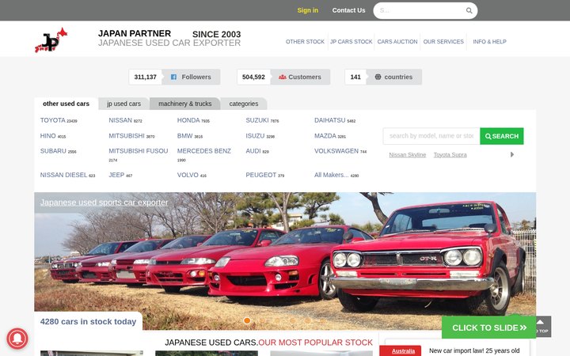Open the INFO & HELP menu

(490, 42)
